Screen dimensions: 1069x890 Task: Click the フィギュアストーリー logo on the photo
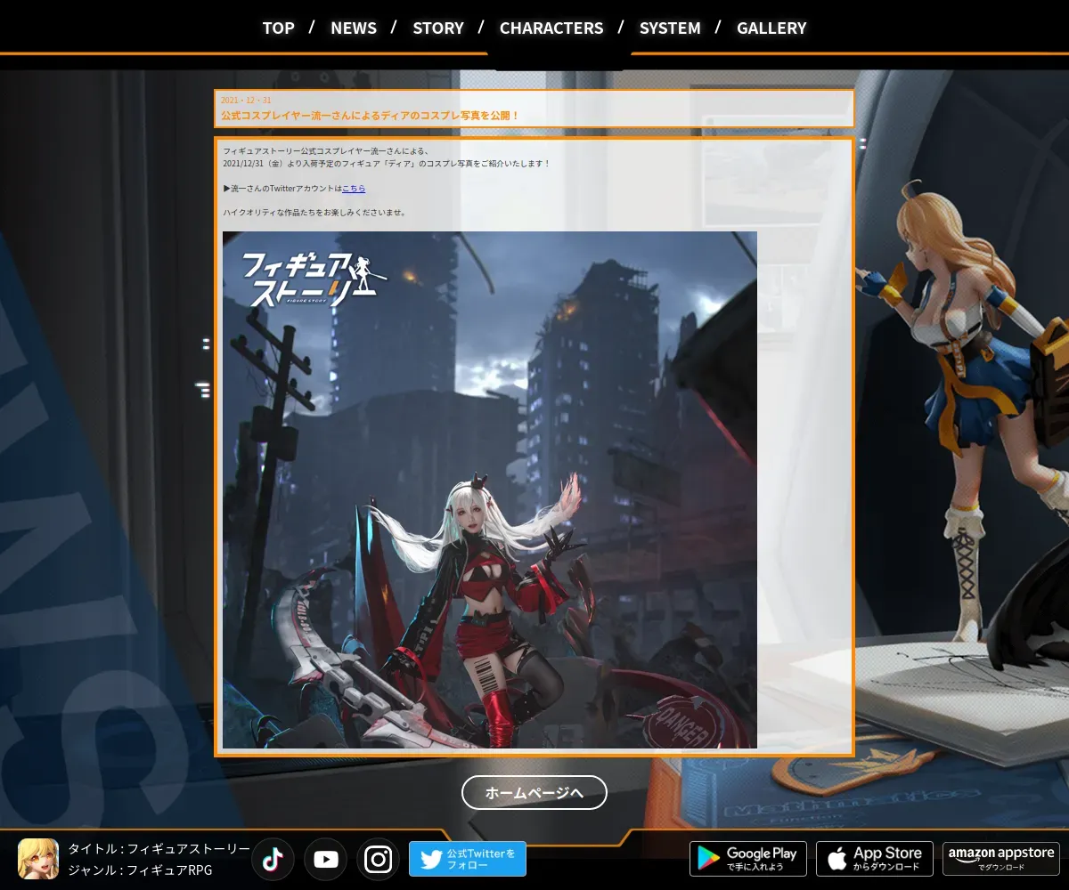point(314,281)
